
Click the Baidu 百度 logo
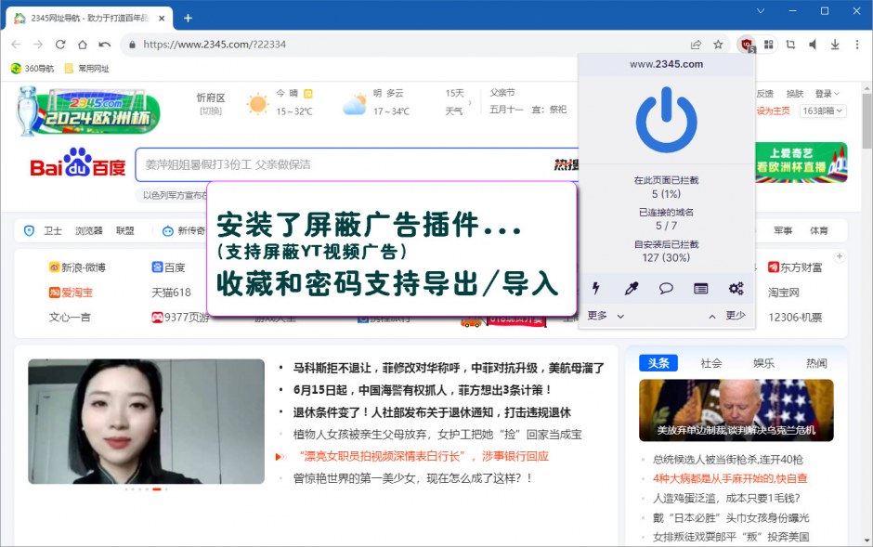pos(77,163)
